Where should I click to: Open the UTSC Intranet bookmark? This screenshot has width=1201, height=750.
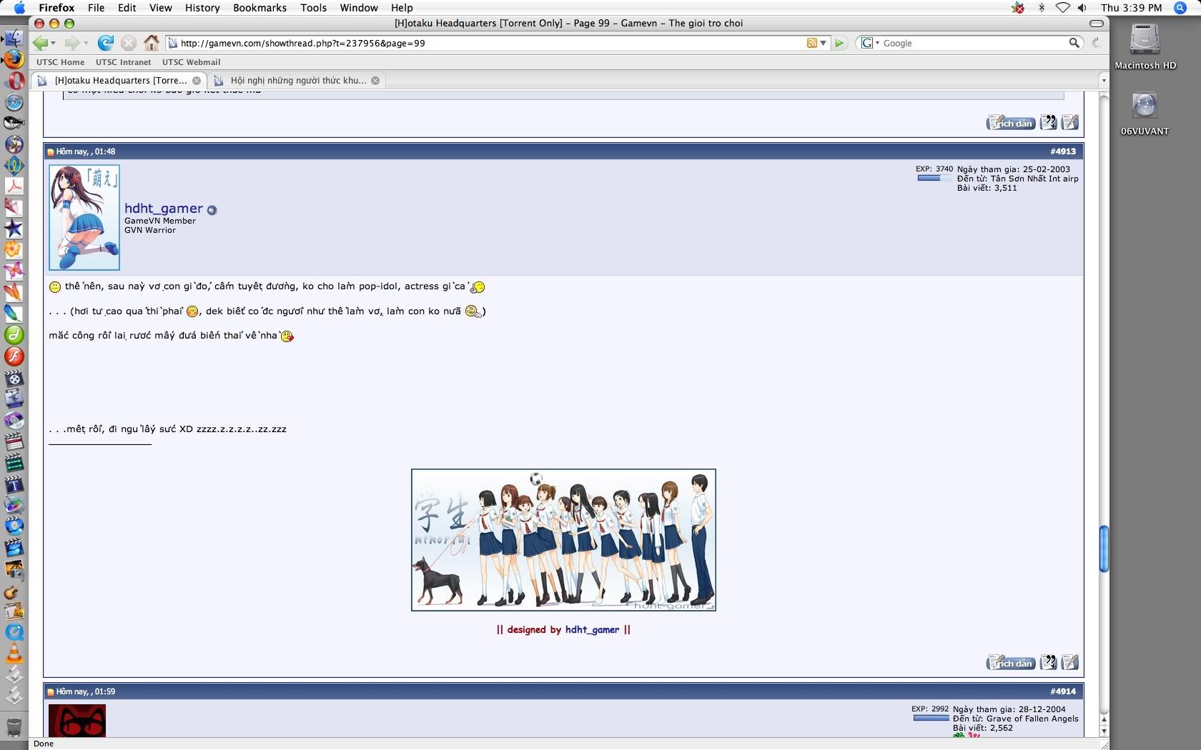click(x=123, y=62)
